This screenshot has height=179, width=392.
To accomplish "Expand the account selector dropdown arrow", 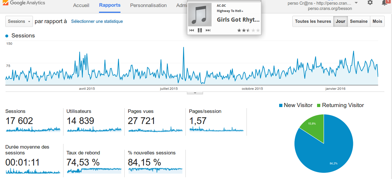I will (356, 3).
